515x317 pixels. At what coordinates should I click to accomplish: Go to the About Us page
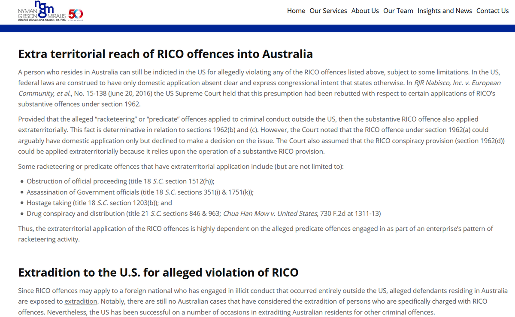365,11
